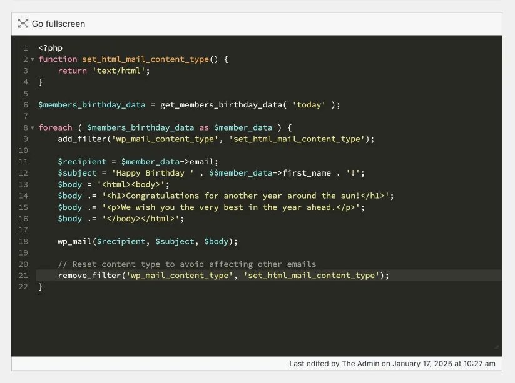Screen dimensions: 515x383
Task: Click the editor resize grip icon
Action: tap(496, 347)
